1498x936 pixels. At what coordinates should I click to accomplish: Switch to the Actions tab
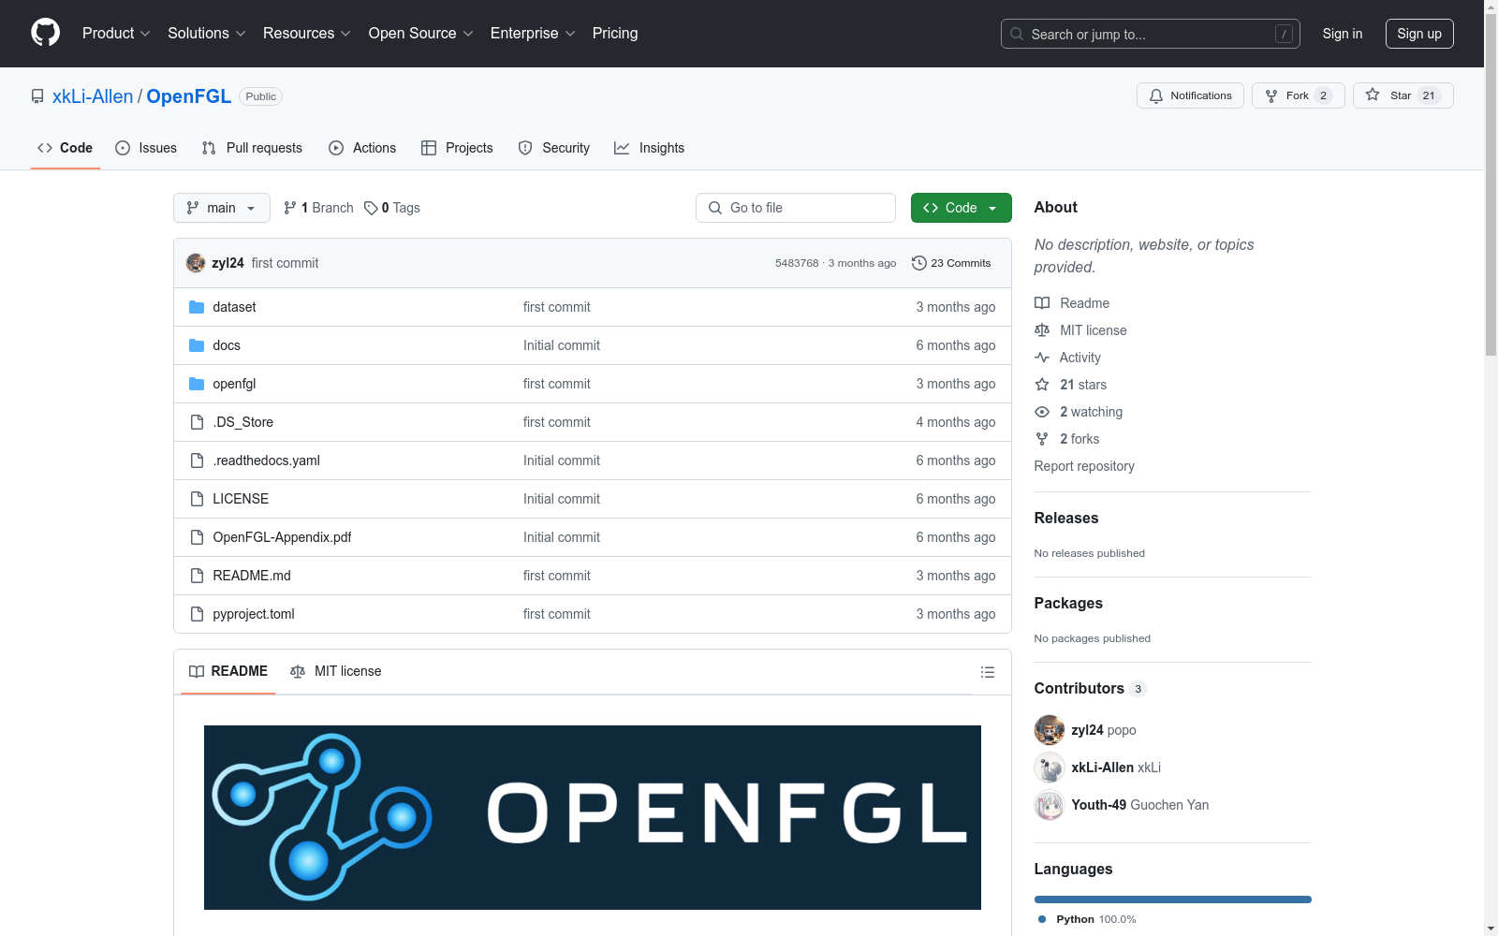pyautogui.click(x=362, y=148)
